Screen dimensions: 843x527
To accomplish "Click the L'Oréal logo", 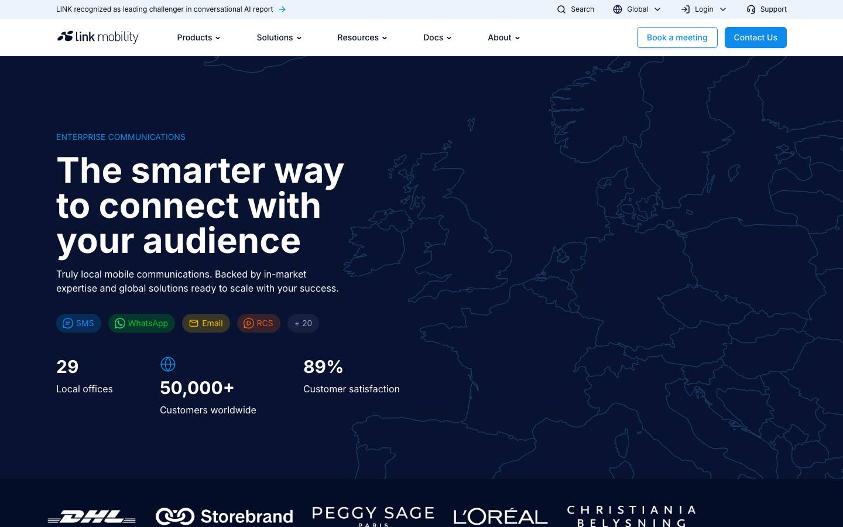I will 501,516.
